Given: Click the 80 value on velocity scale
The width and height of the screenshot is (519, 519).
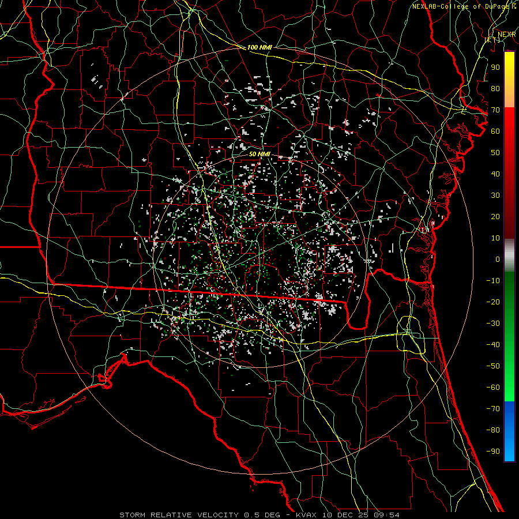Looking at the screenshot, I should pos(495,88).
